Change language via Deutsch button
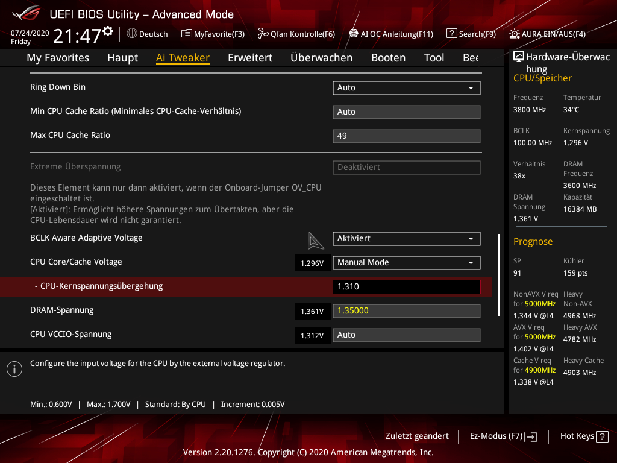 (154, 34)
